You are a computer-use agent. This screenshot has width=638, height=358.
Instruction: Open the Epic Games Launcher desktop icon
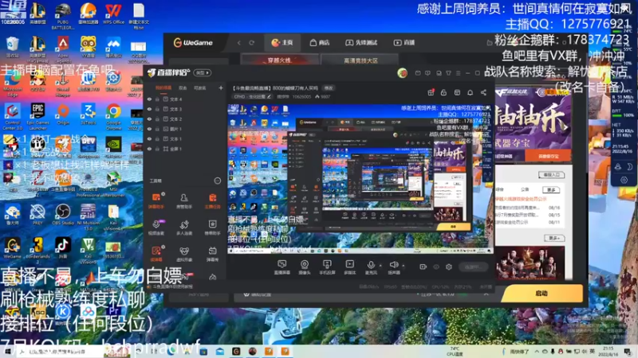[37, 116]
